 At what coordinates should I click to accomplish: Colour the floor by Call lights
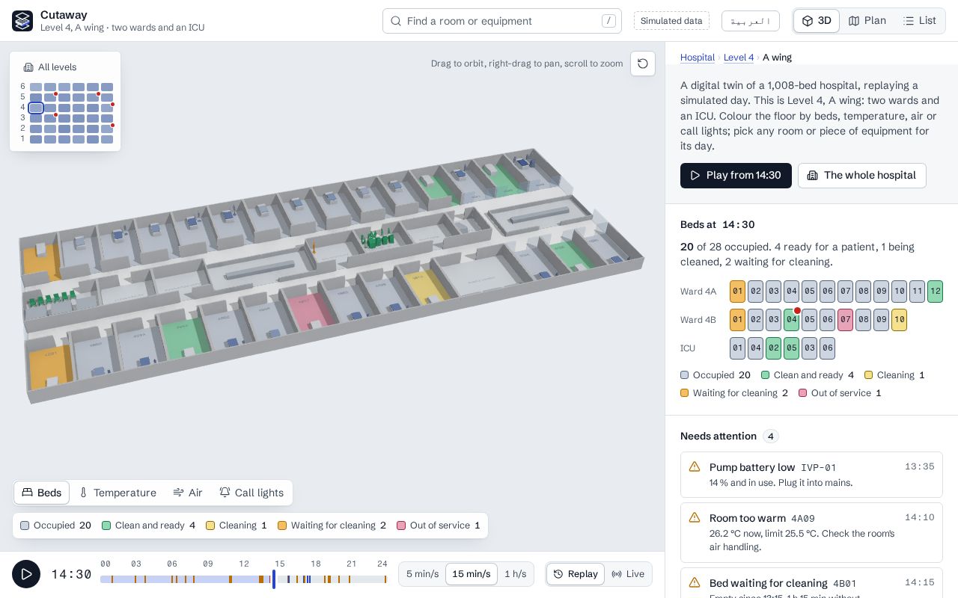251,493
